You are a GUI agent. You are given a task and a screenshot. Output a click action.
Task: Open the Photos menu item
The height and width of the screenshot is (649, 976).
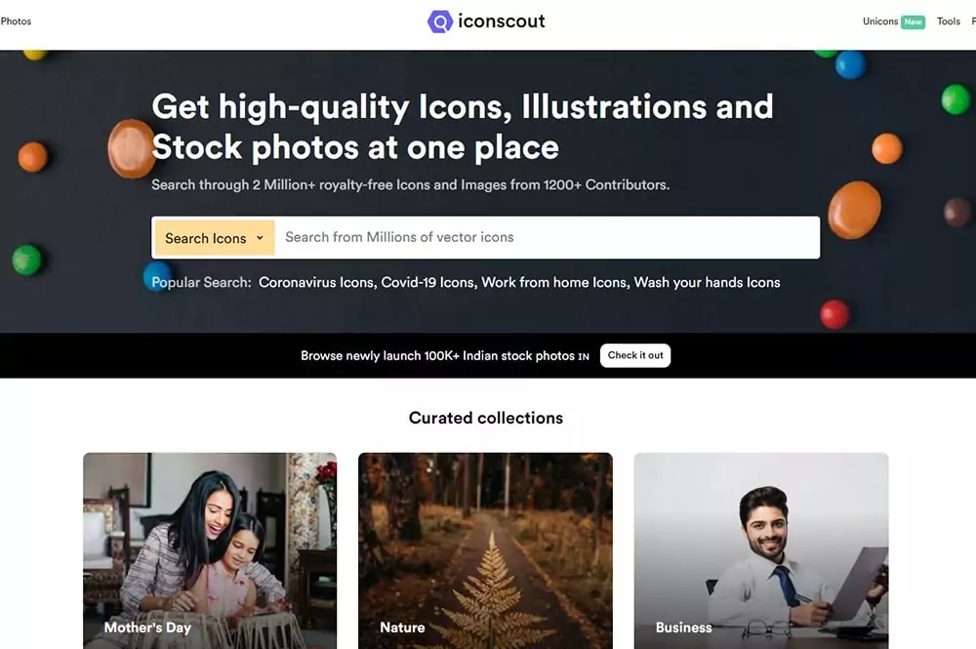point(16,21)
